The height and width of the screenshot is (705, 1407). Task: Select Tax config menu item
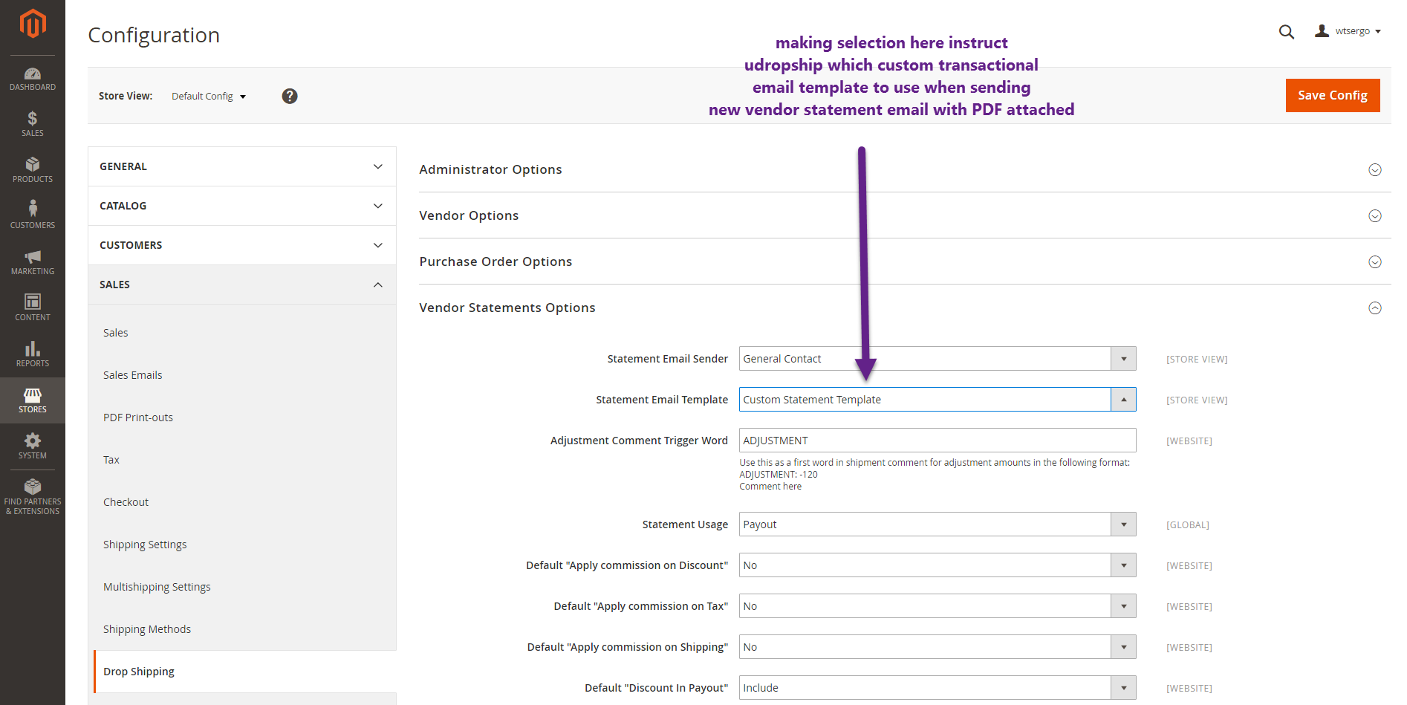tap(111, 460)
